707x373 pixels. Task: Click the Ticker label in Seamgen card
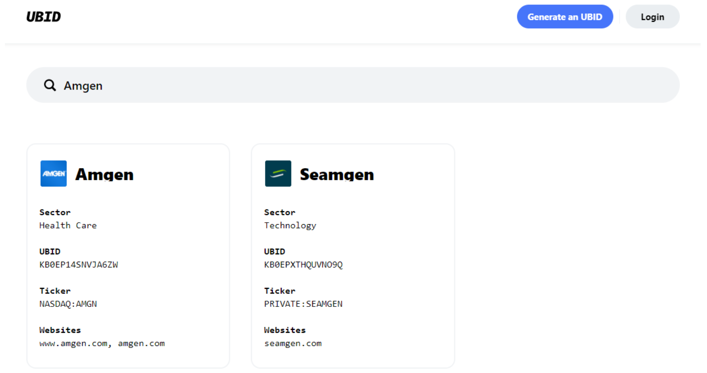point(280,291)
